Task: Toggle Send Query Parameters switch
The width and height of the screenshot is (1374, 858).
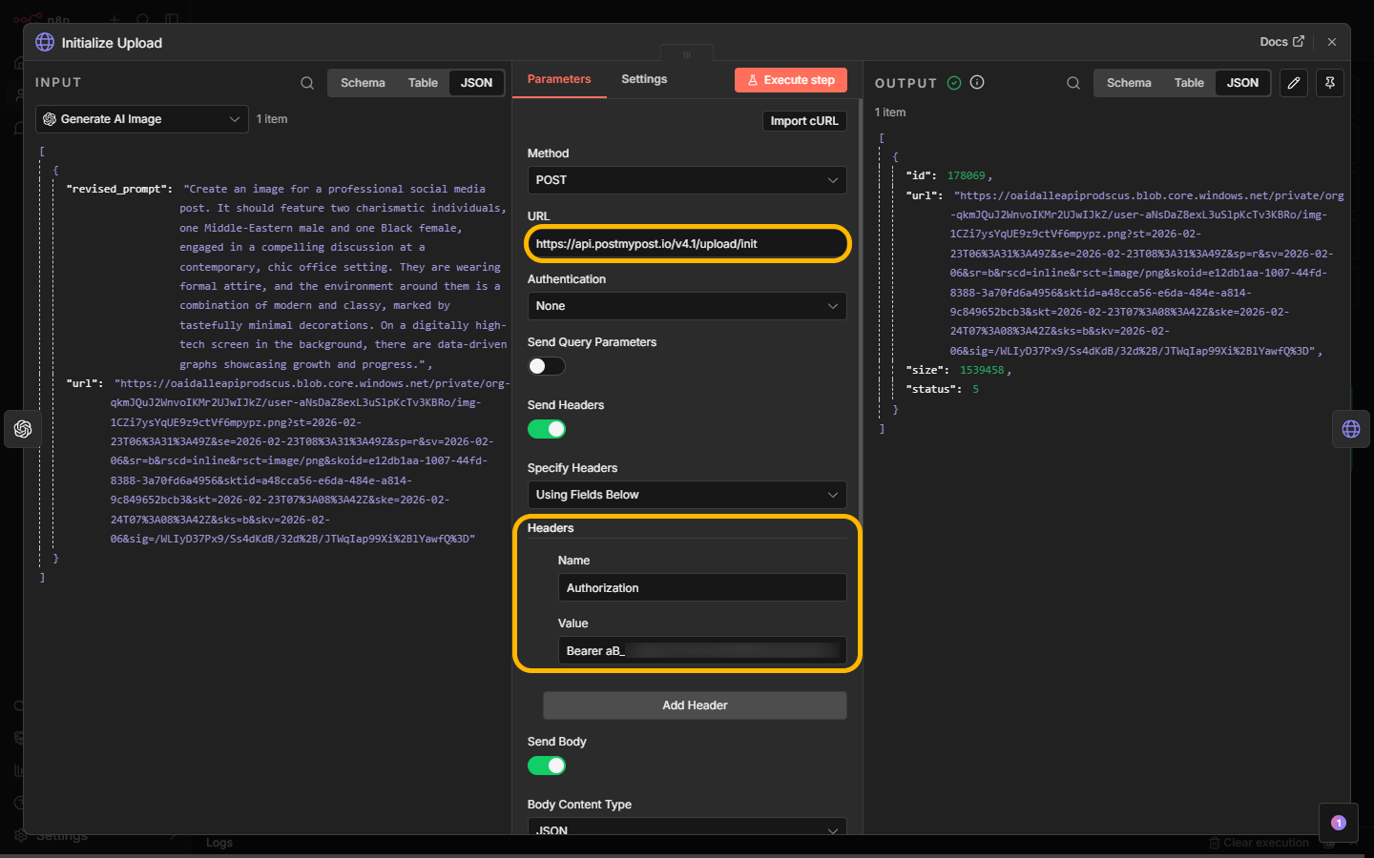Action: pyautogui.click(x=547, y=366)
